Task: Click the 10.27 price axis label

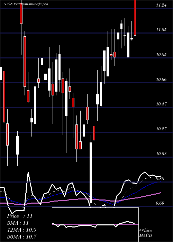Action: click(x=161, y=129)
